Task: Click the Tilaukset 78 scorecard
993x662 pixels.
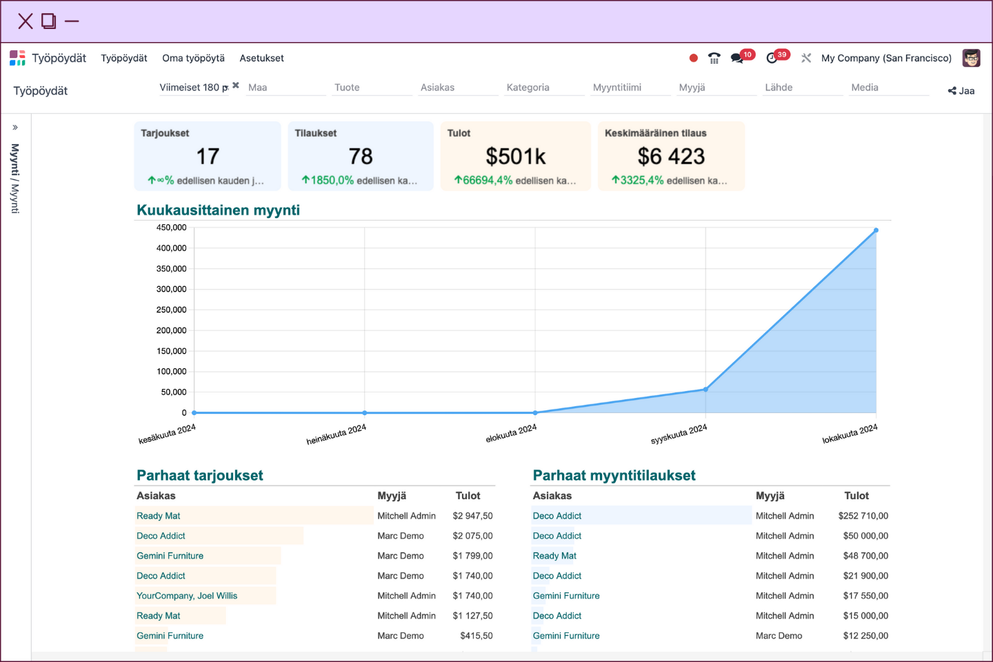Action: (360, 157)
